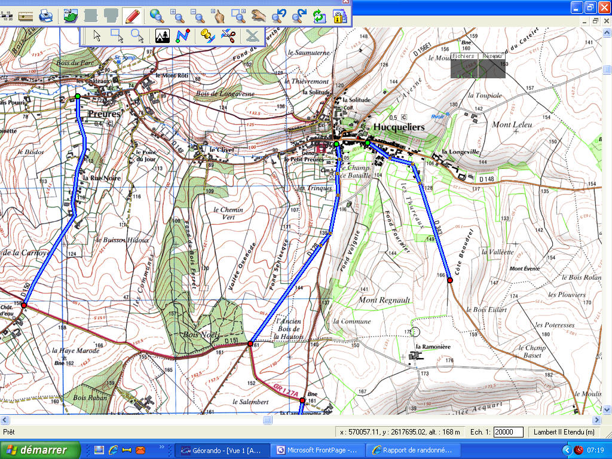Click the Lambert II Etendu projection label
The height and width of the screenshot is (459, 612).
(x=564, y=432)
